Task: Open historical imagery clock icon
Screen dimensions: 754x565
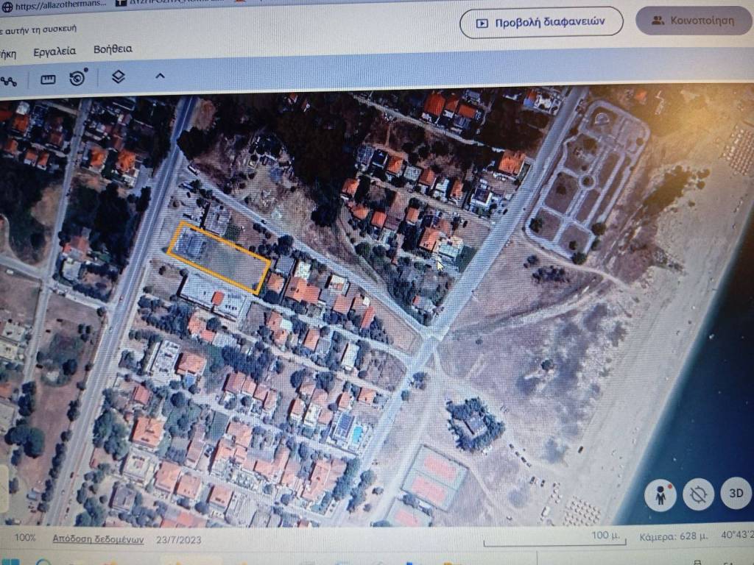Action: pyautogui.click(x=78, y=77)
